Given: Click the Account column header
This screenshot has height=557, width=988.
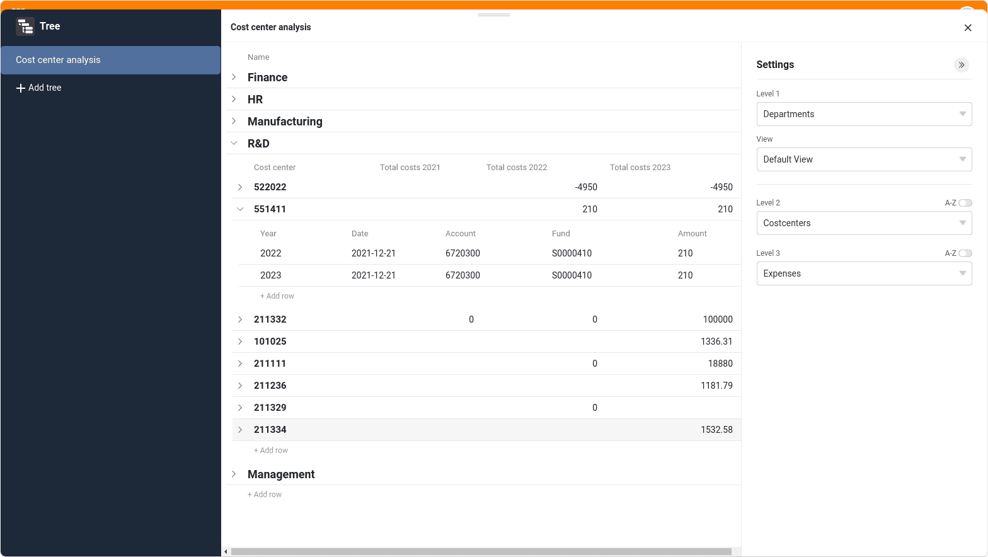Looking at the screenshot, I should (x=461, y=234).
